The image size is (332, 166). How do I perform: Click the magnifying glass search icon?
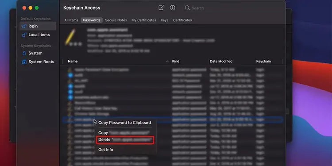187,8
